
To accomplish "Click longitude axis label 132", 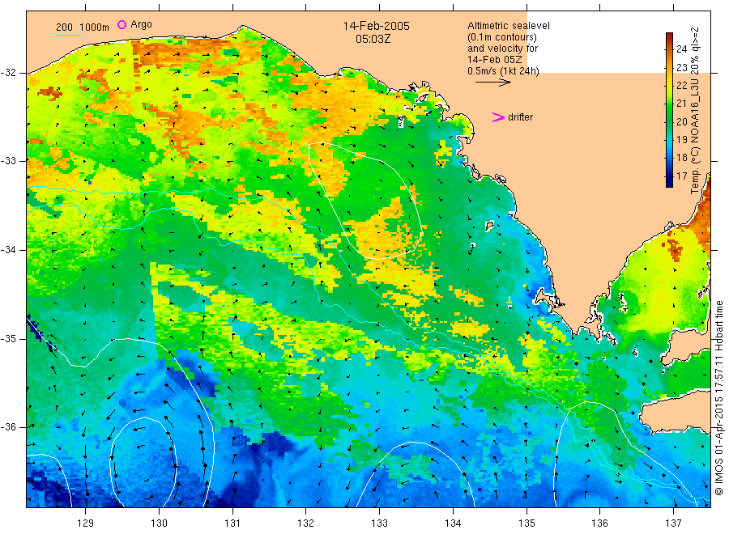I will coord(306,523).
